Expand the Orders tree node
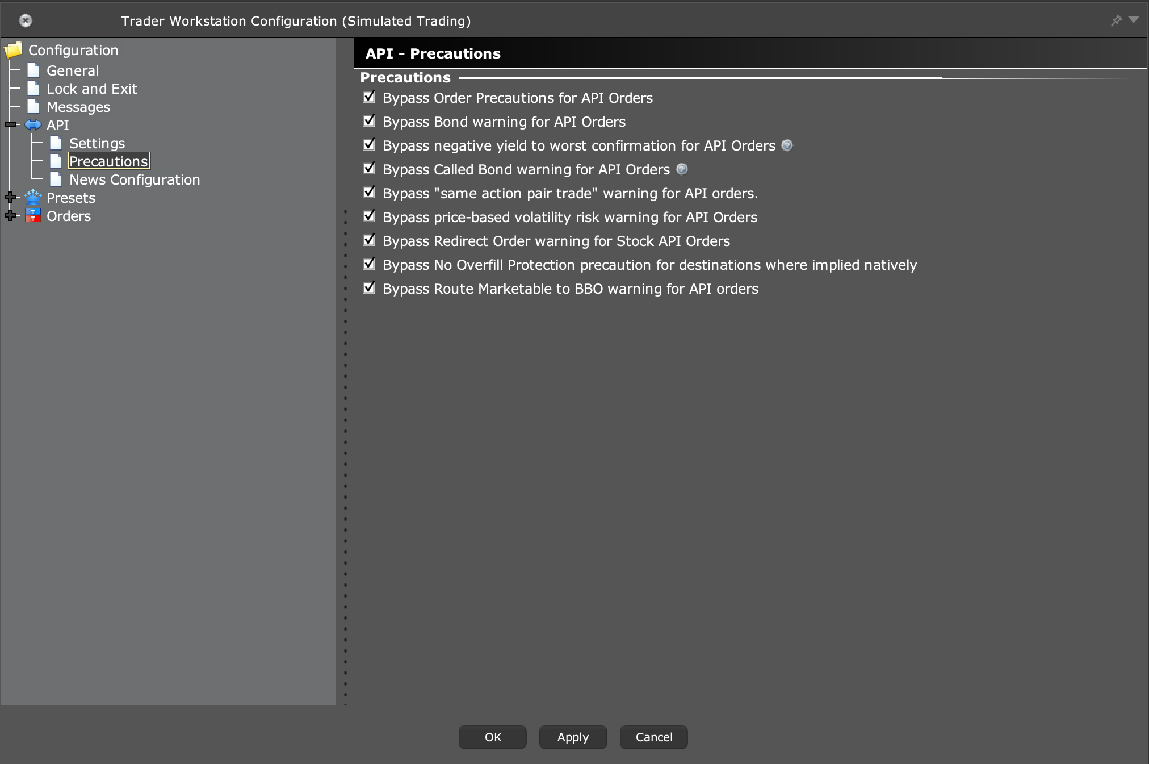Image resolution: width=1149 pixels, height=764 pixels. tap(10, 215)
